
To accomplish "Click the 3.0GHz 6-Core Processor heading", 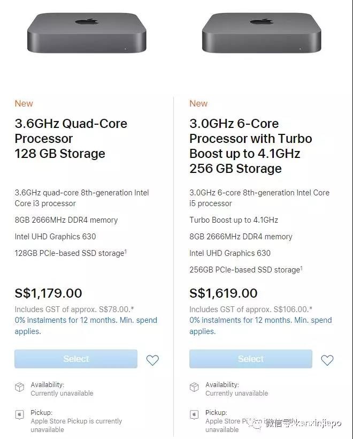I will click(x=250, y=146).
